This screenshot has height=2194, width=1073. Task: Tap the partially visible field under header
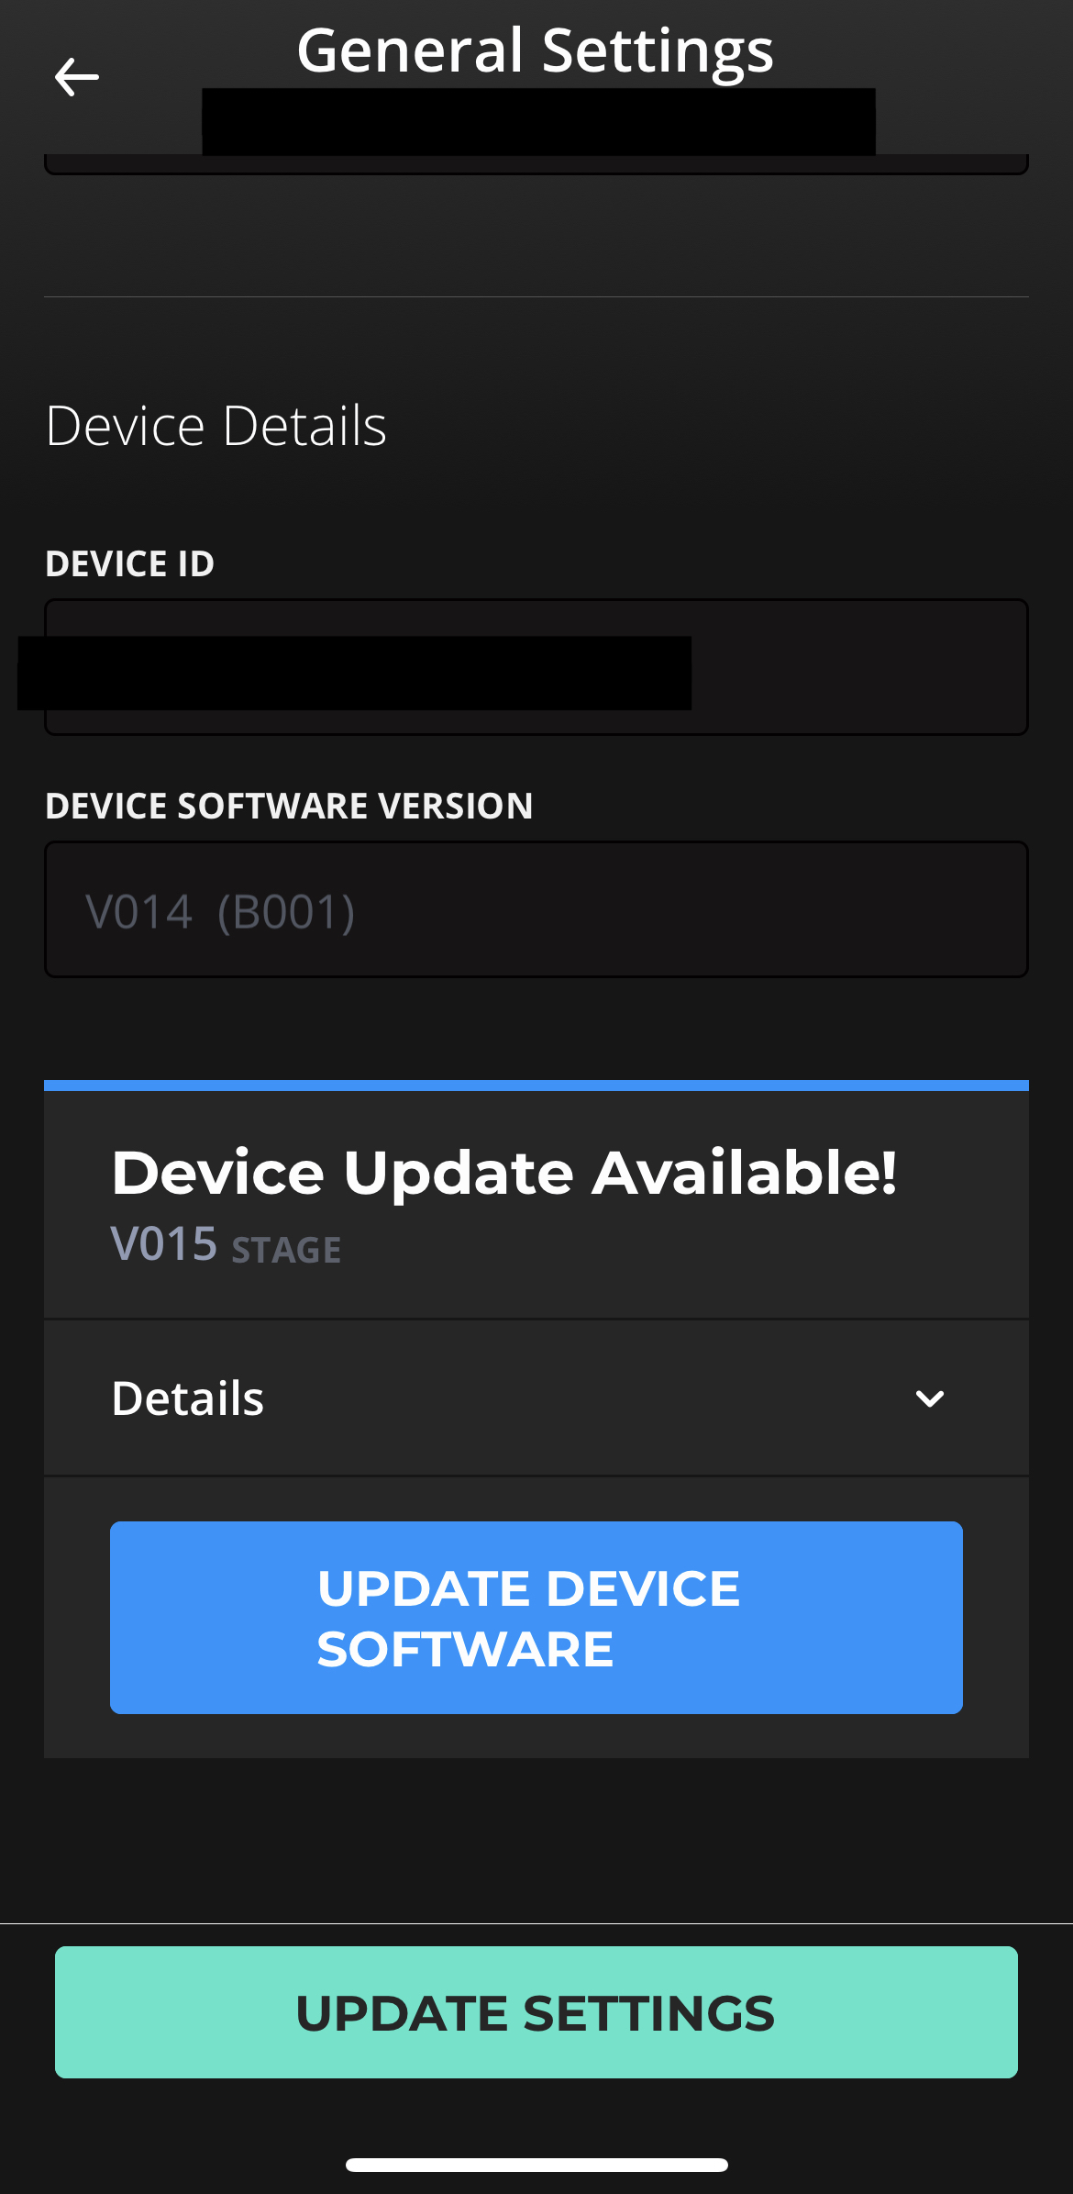point(536,164)
